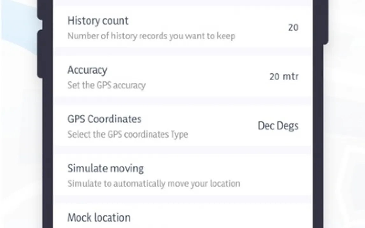Screen dimensions: 365x228
Task: Open the Simulate moving option
Action: click(105, 168)
